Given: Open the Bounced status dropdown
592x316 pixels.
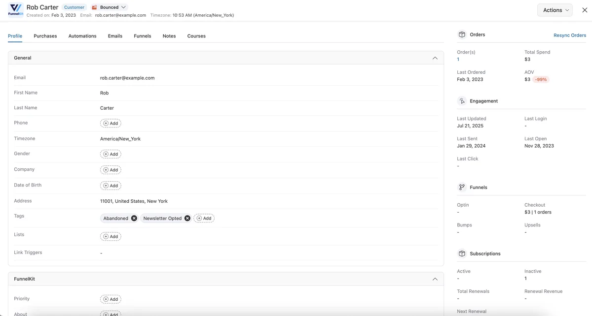Looking at the screenshot, I should pyautogui.click(x=110, y=7).
